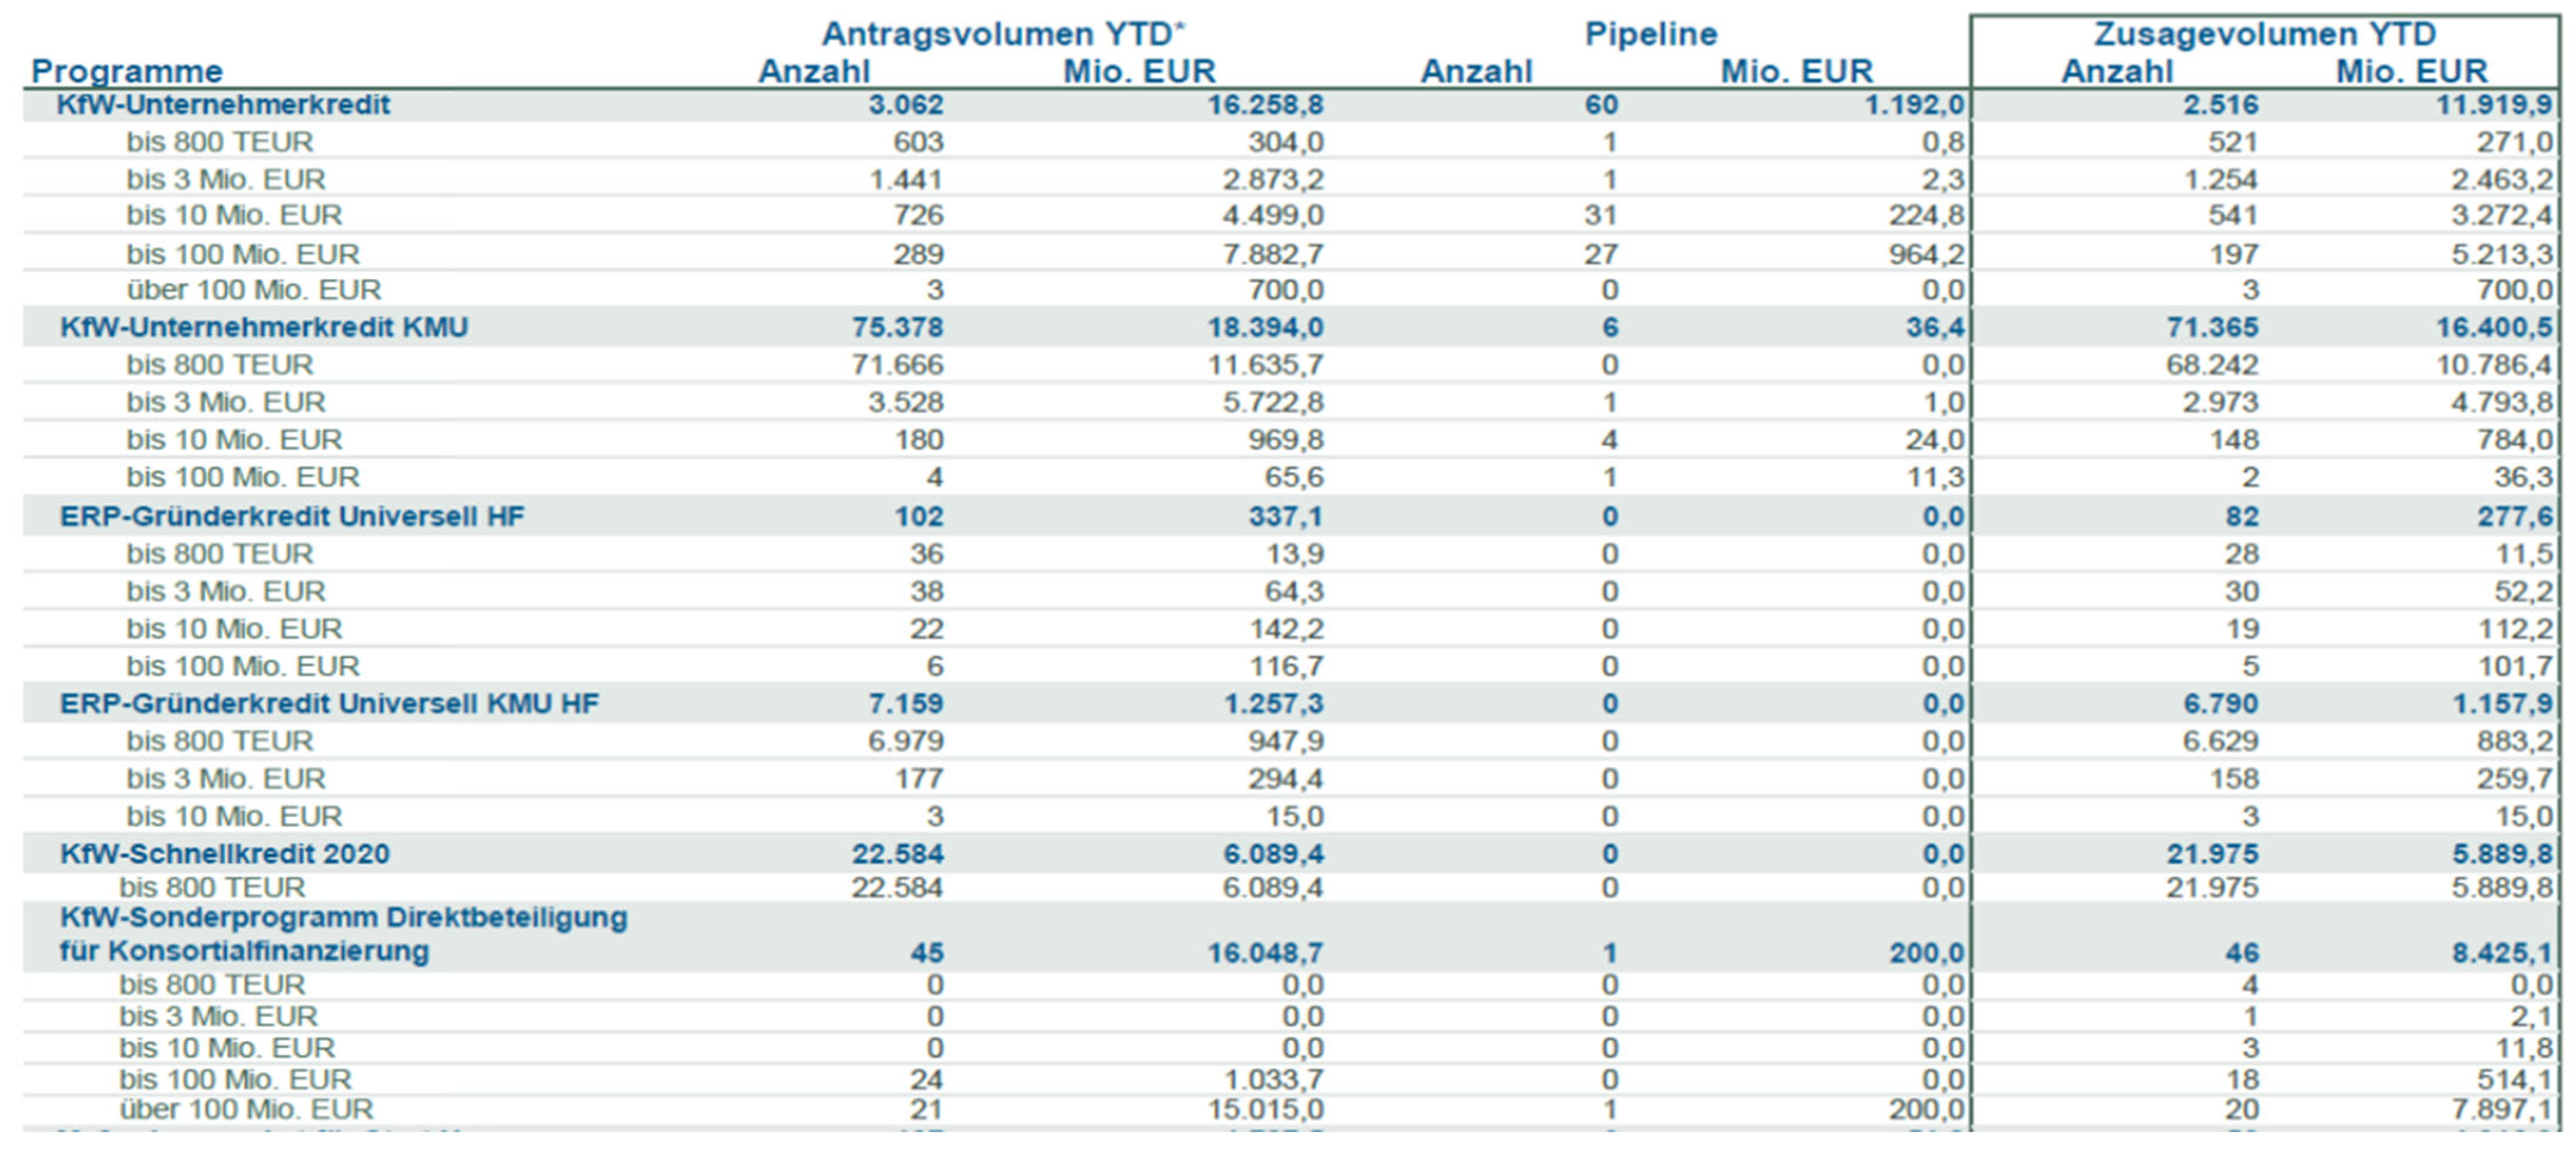Click 'Mio. EUR' header under Zusagevolumen YTD
The width and height of the screenshot is (2576, 1150).
(2412, 72)
